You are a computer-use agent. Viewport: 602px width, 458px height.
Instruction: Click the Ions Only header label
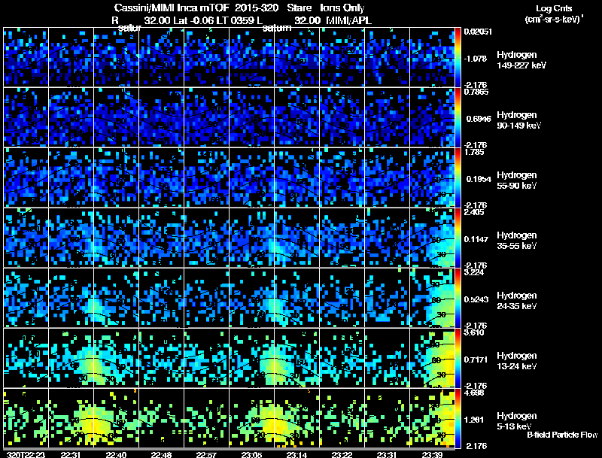pyautogui.click(x=342, y=8)
